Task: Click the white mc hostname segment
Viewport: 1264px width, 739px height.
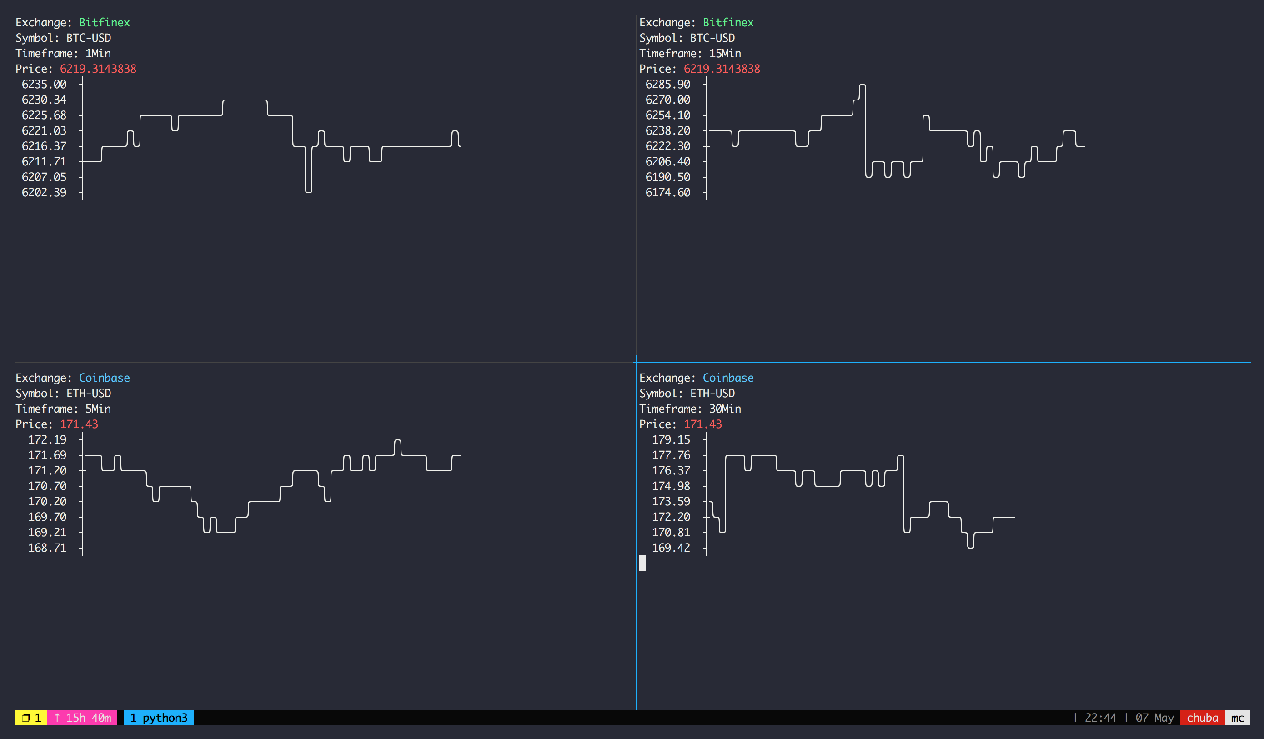Action: coord(1237,718)
